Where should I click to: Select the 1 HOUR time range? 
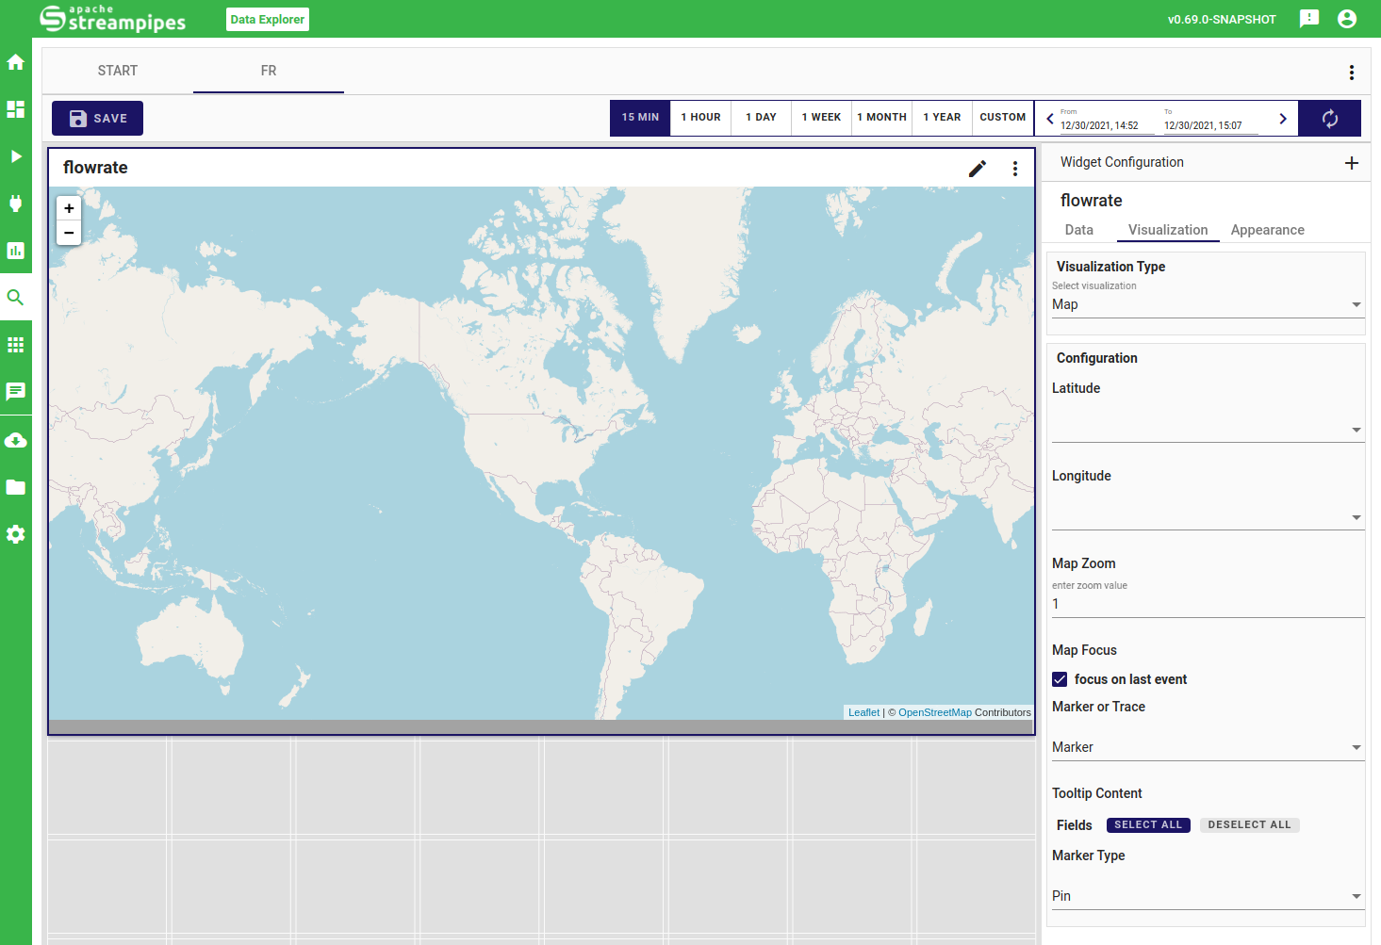pos(700,118)
